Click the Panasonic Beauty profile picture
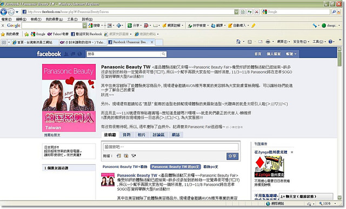This screenshot has height=209, width=346. pyautogui.click(x=69, y=98)
